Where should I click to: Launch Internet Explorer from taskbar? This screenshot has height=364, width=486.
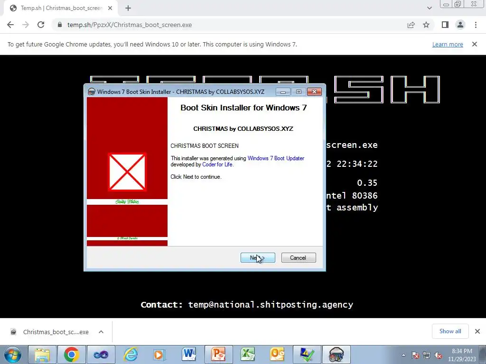(x=131, y=355)
